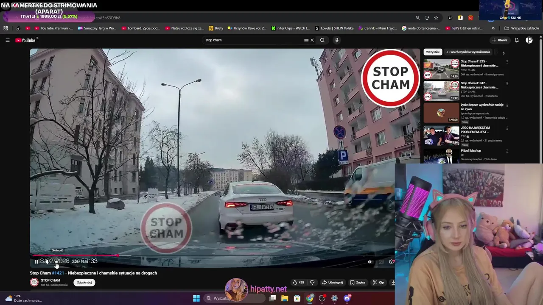Open the 'Lovelzi | SHEIN Polska' bookmark
The width and height of the screenshot is (543, 305).
coord(334,28)
